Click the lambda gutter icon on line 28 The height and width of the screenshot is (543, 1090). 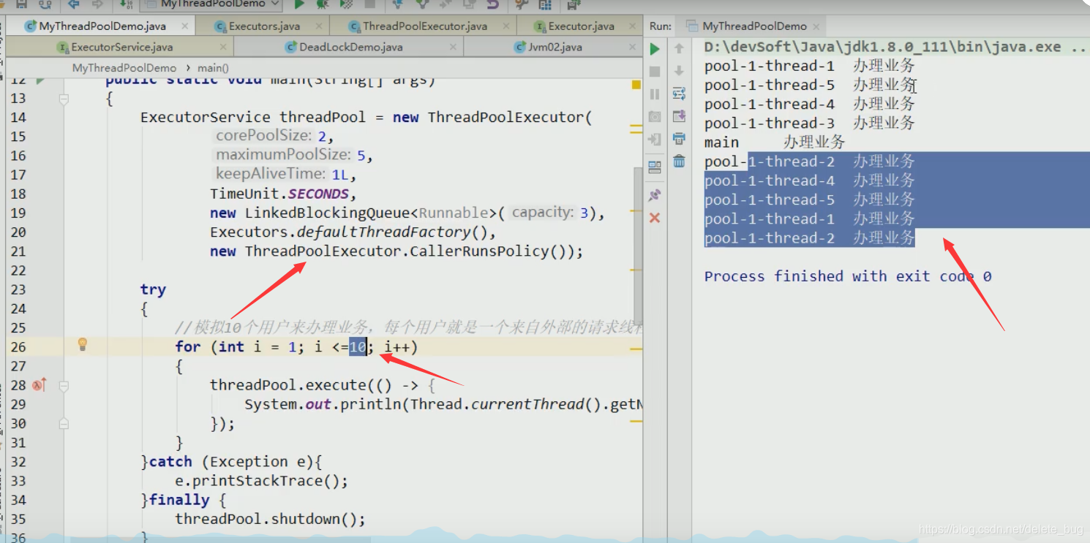pyautogui.click(x=40, y=384)
